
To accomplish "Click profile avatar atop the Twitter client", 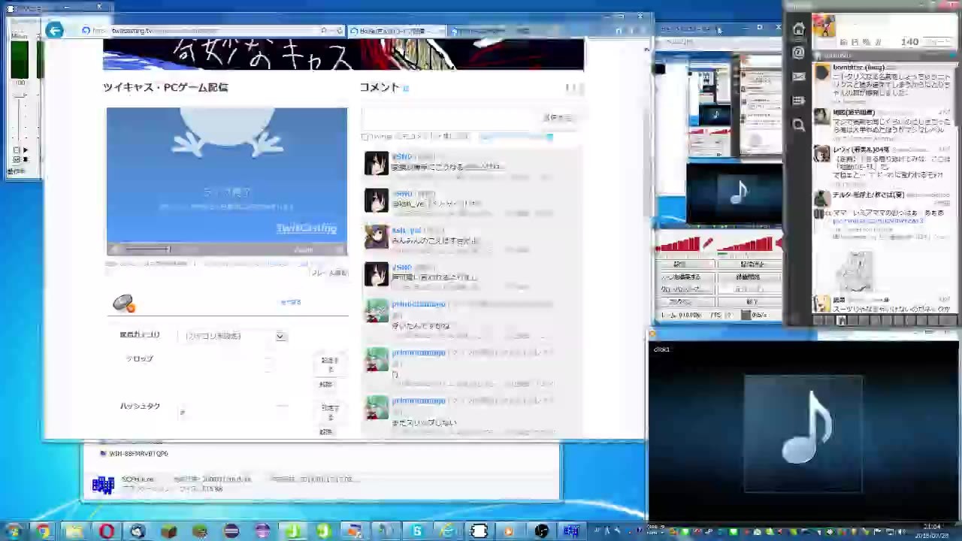I will (823, 26).
